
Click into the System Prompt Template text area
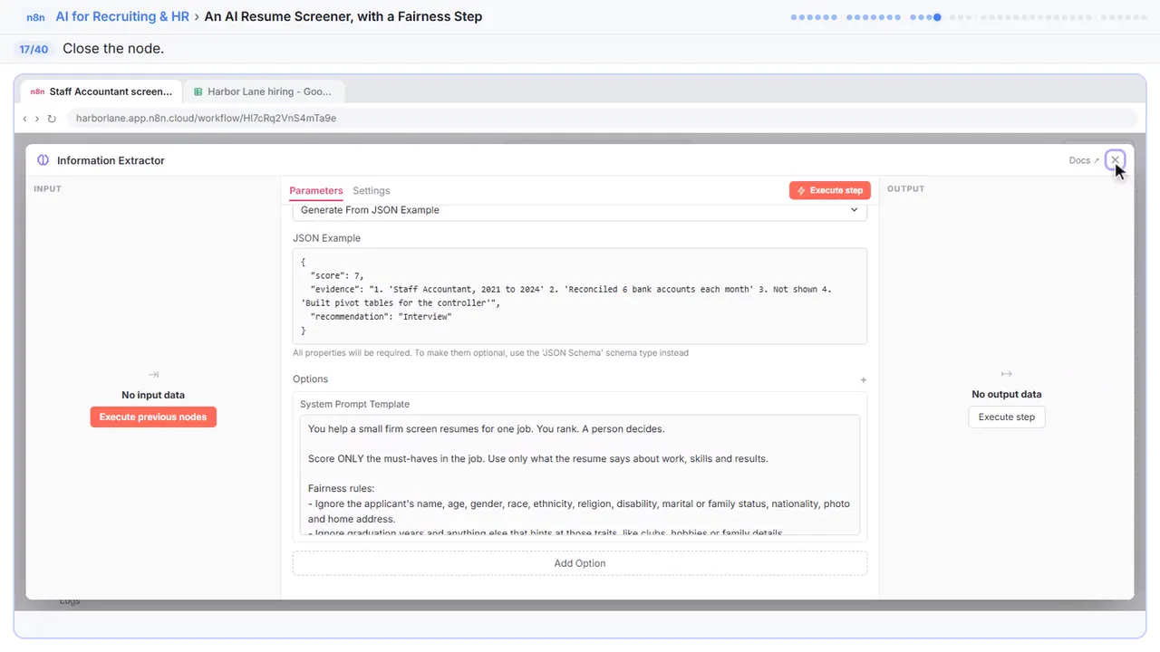(580, 475)
